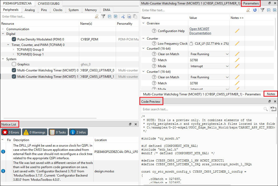Click the Peripherals filter text field
This screenshot has height=186, width=278.
tap(48, 17)
